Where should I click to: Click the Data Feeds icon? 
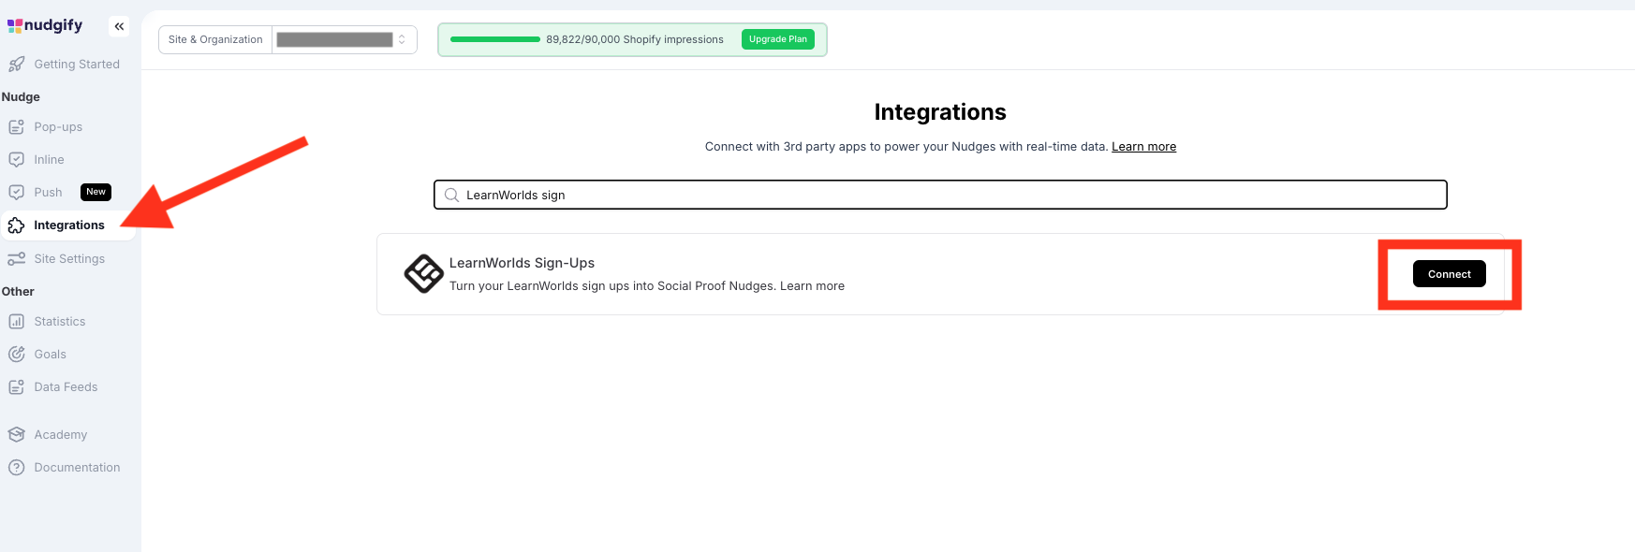(16, 387)
